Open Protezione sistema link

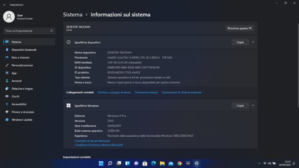pos(147,92)
